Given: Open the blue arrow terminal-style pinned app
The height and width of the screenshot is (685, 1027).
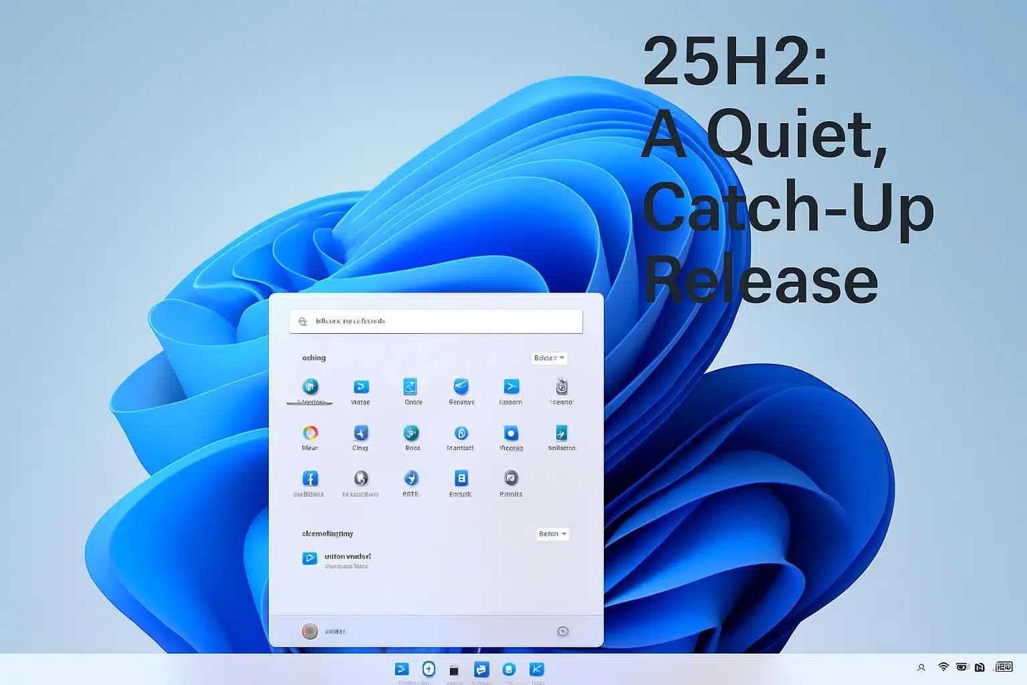Looking at the screenshot, I should (511, 386).
